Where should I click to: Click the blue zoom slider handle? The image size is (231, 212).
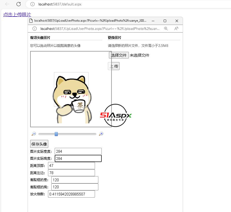click(x=56, y=134)
